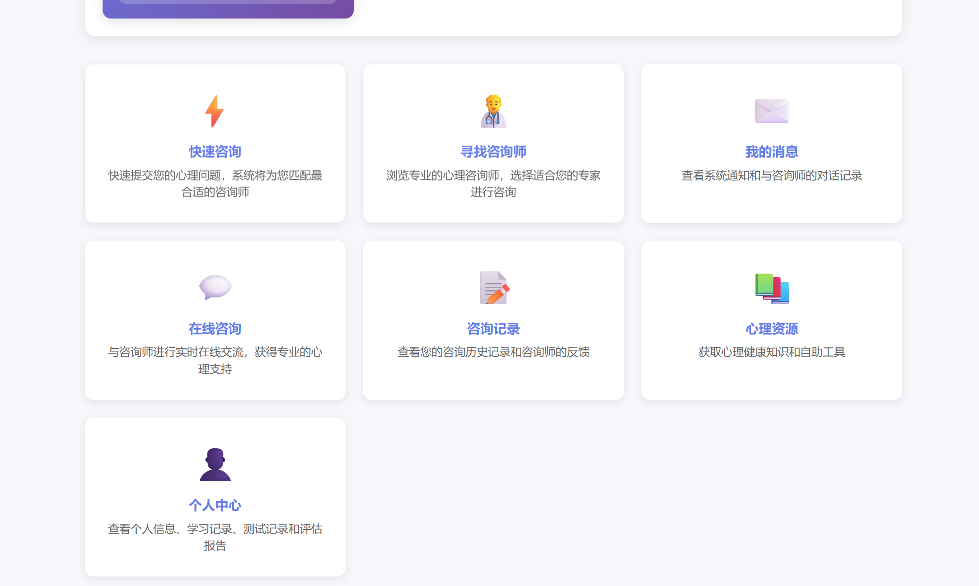Open the 我的消息 link
The height and width of the screenshot is (586, 979).
point(772,152)
